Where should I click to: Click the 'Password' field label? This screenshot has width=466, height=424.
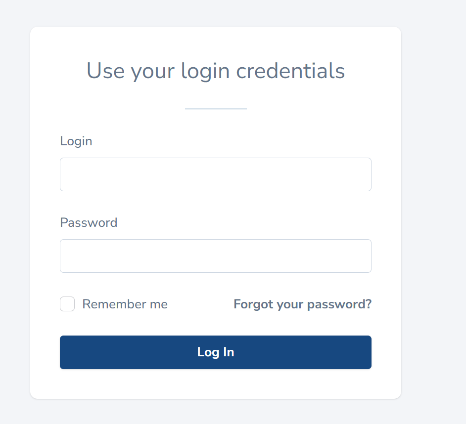[89, 222]
